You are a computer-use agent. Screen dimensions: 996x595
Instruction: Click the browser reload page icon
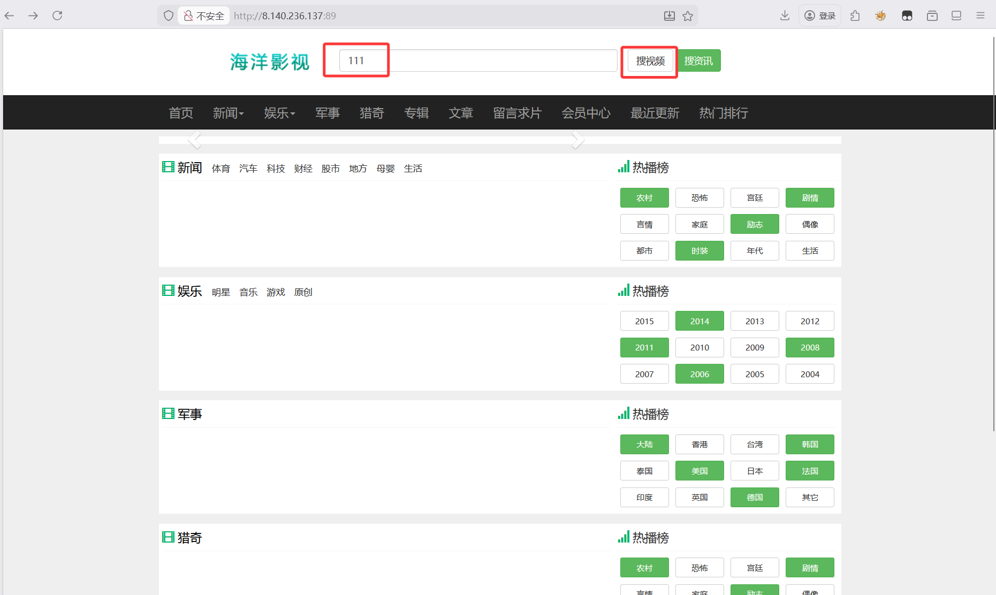pyautogui.click(x=57, y=16)
